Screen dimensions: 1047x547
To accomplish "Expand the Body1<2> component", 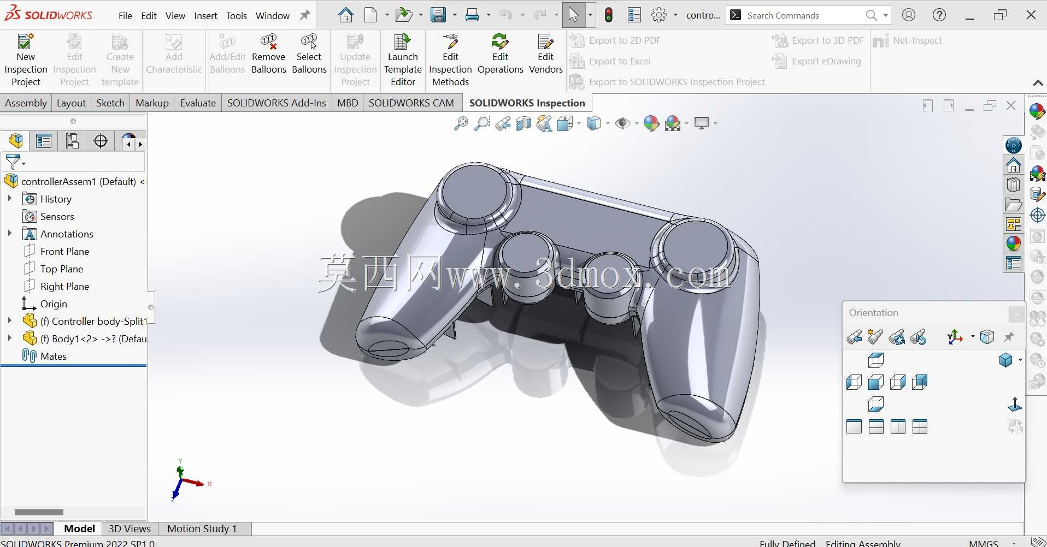I will tap(9, 338).
